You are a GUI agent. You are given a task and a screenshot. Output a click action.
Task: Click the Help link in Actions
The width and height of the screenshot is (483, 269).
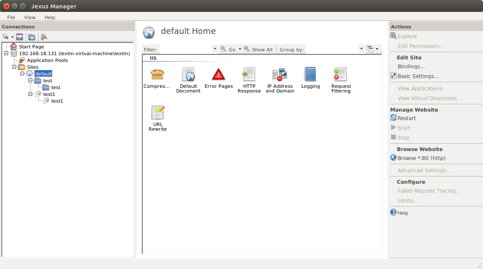pos(403,213)
